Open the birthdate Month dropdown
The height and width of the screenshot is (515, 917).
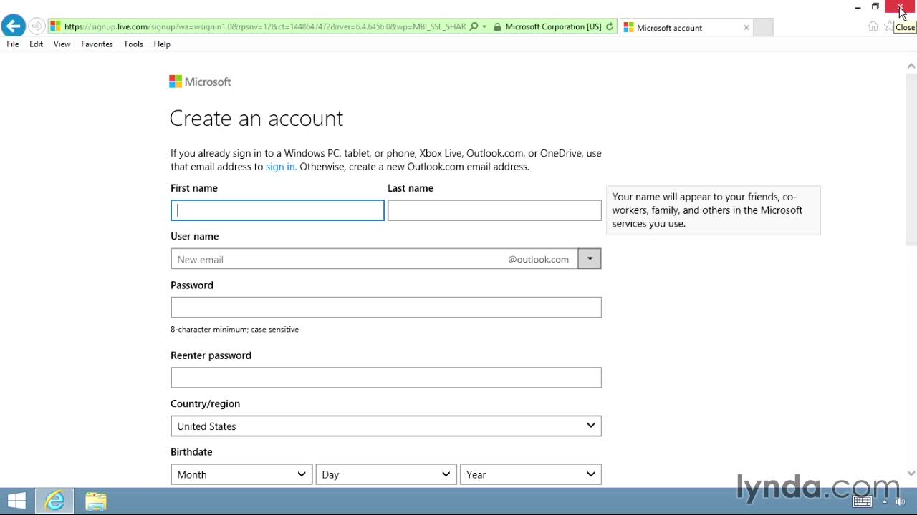click(241, 474)
